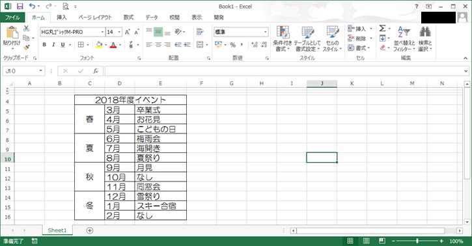Open the font color dropdown arrow
The height and width of the screenshot is (246, 472).
point(120,45)
